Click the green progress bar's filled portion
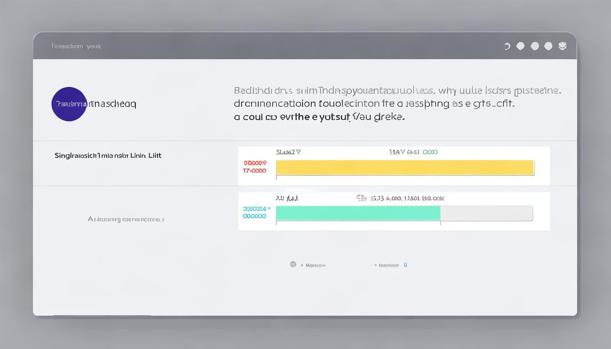Screen dimensions: 611x349 coord(358,213)
